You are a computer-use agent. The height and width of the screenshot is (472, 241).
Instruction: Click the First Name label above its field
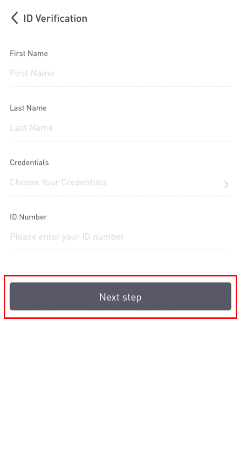point(29,53)
